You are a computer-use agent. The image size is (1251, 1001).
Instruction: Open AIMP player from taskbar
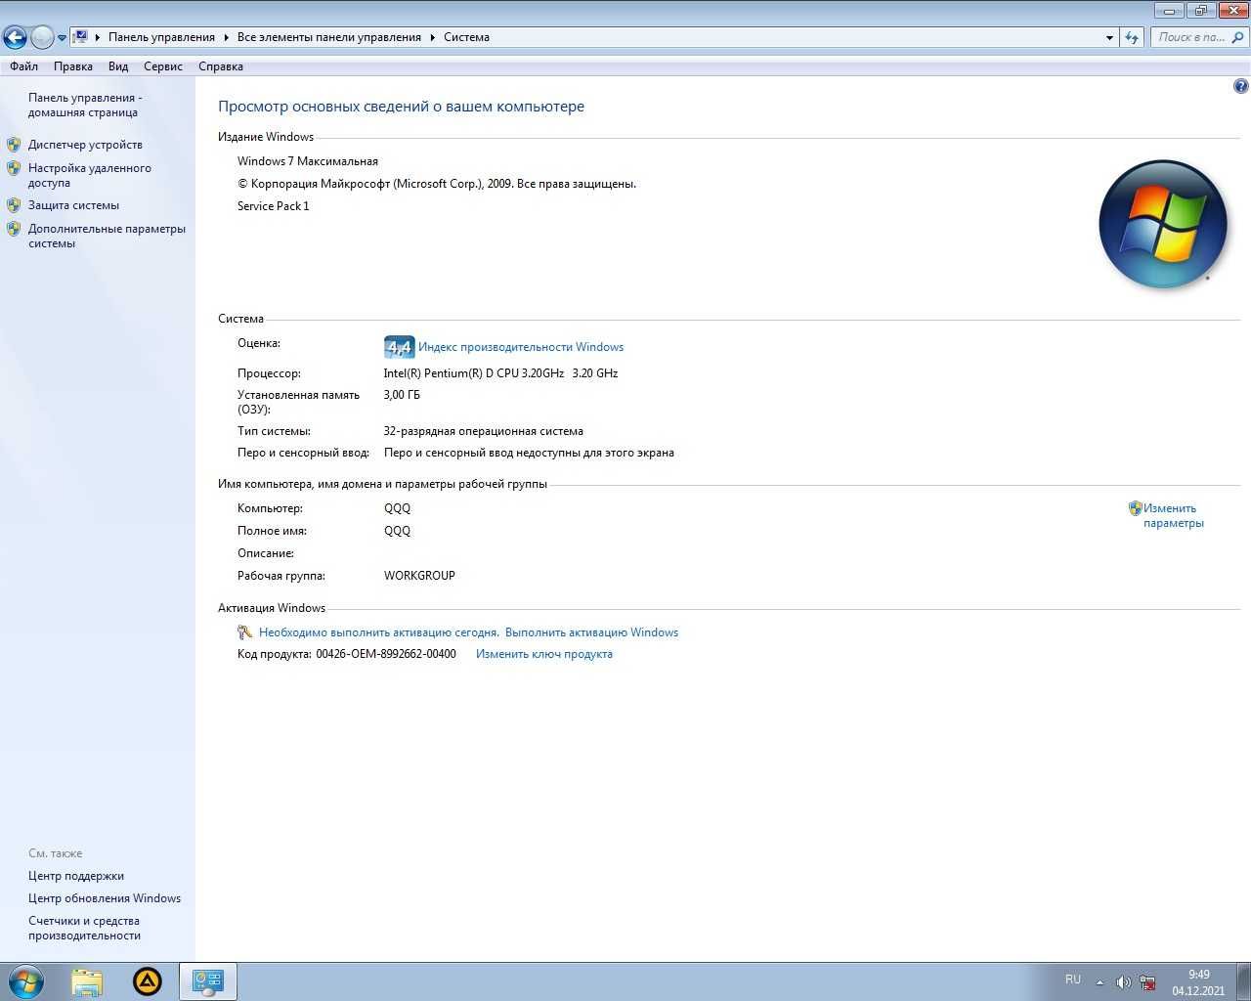coord(148,981)
